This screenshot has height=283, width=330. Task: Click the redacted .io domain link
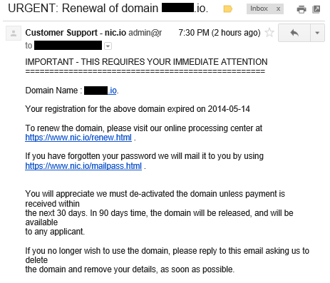[x=100, y=91]
